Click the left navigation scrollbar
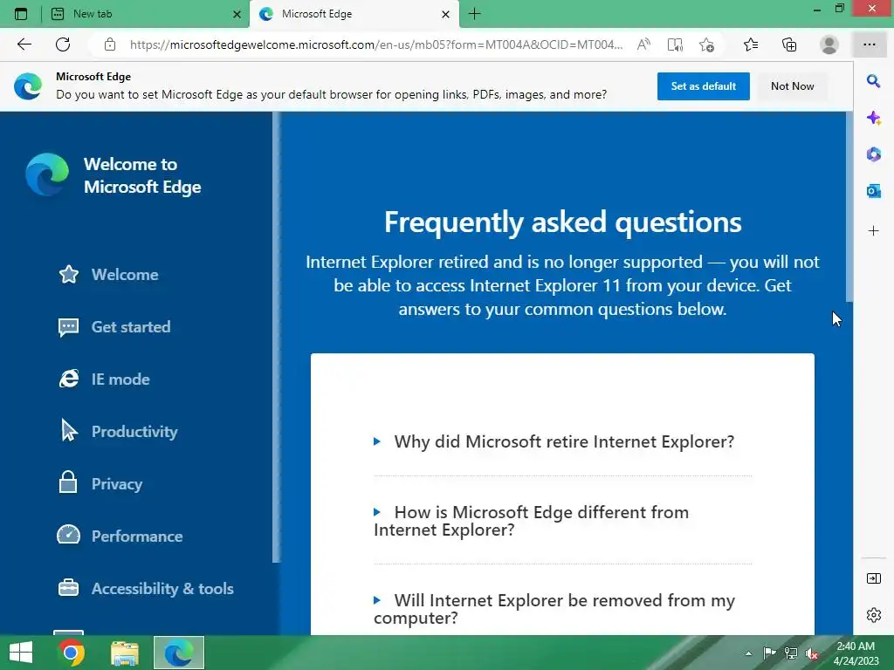 coord(277,338)
